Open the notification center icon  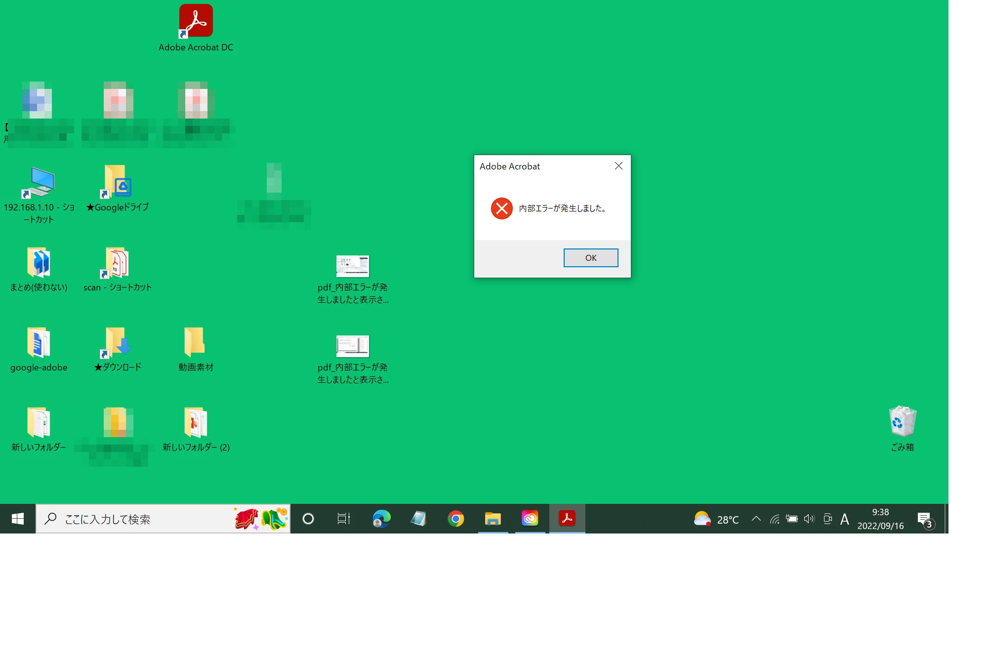pos(924,519)
